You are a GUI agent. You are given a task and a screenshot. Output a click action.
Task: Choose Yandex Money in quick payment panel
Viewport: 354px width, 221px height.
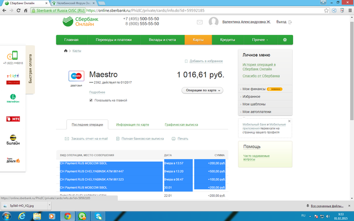point(13,160)
